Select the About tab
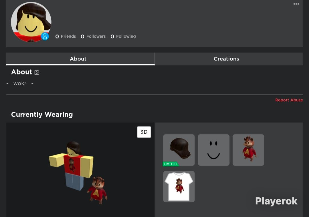 pyautogui.click(x=80, y=59)
